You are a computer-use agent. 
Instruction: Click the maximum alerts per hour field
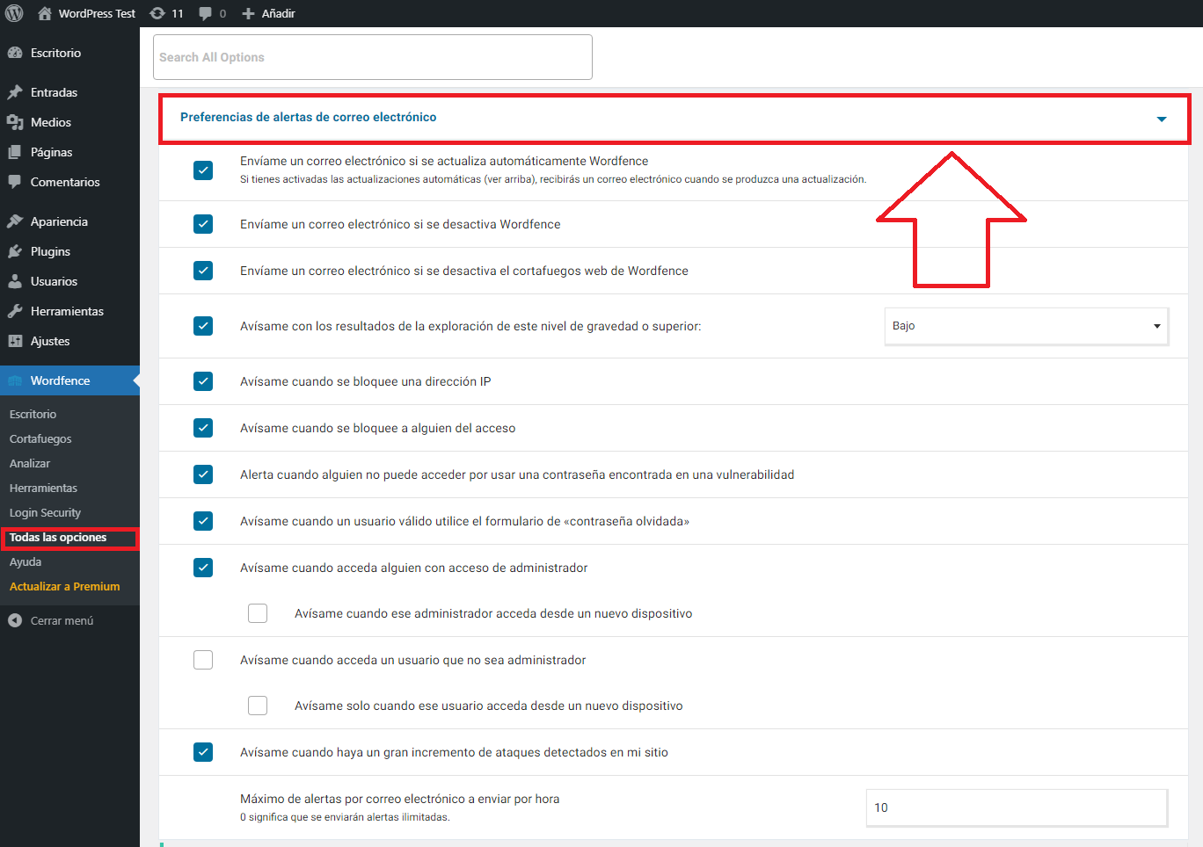click(1017, 807)
